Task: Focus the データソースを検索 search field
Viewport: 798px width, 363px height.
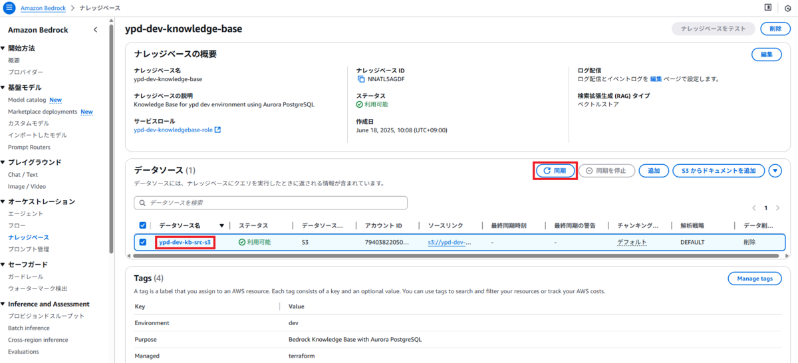Action: (x=271, y=203)
